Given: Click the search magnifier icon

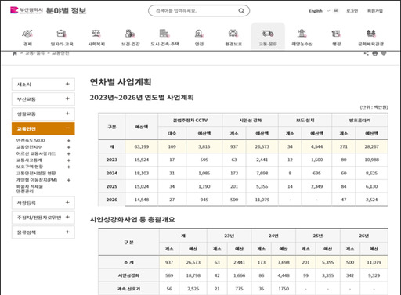Looking at the screenshot, I should coord(241,11).
